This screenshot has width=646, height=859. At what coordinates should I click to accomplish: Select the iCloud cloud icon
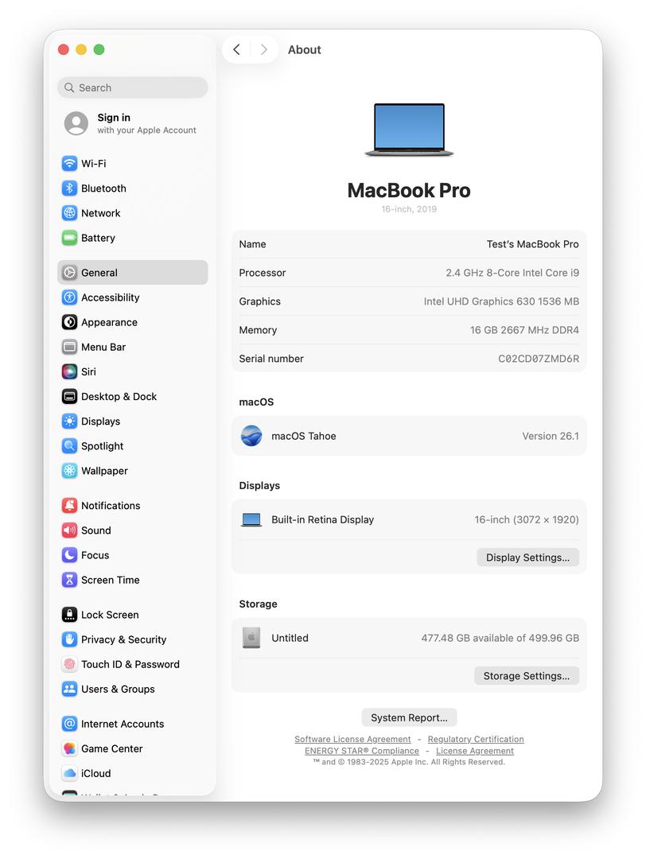pos(69,773)
